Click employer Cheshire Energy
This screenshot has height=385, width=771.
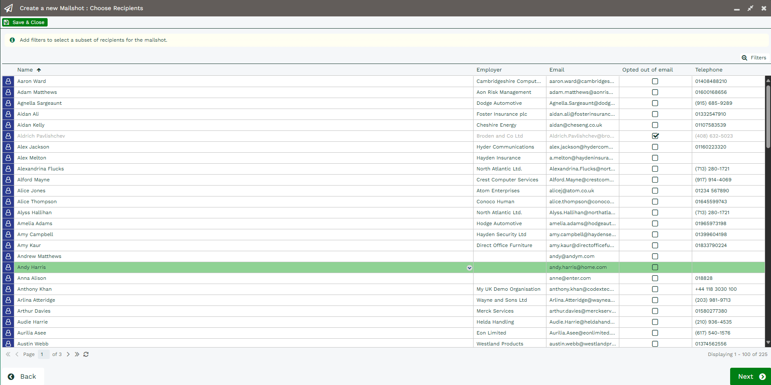click(496, 125)
